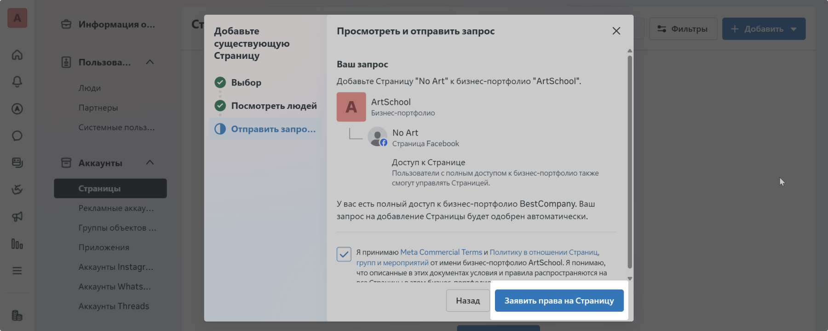Click the 'Страница Facebook' label
This screenshot has width=828, height=331.
[x=425, y=144]
